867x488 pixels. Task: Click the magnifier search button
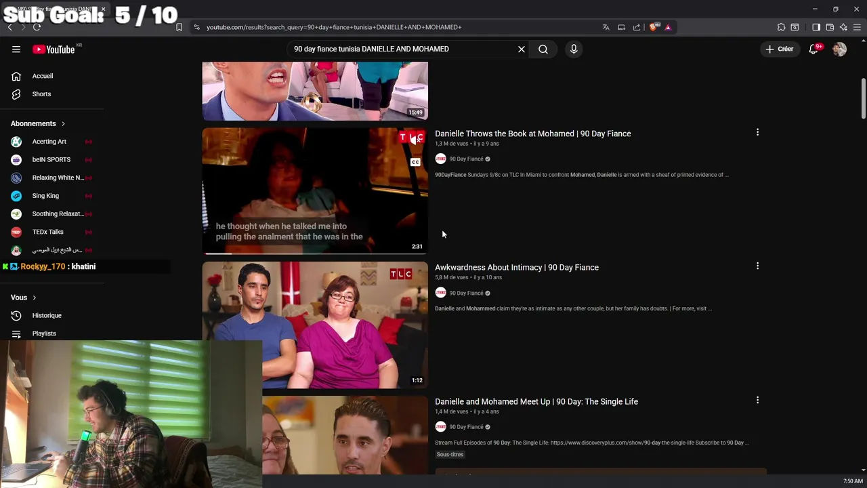pyautogui.click(x=543, y=49)
